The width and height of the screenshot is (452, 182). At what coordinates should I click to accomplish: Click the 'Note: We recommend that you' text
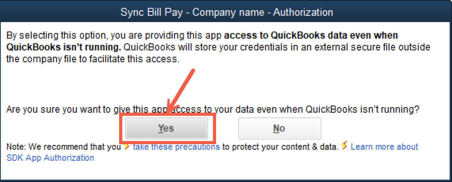(64, 147)
